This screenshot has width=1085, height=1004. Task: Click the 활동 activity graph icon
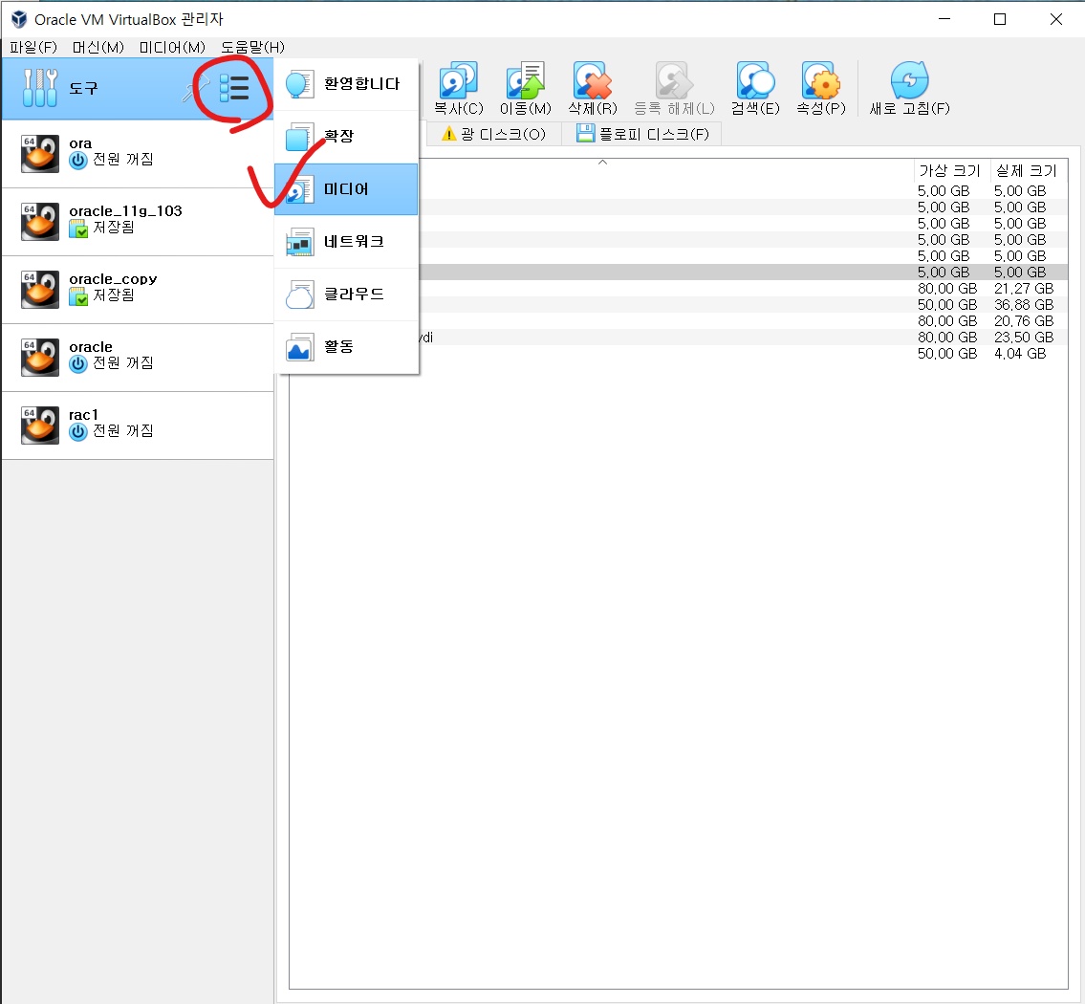tap(299, 347)
